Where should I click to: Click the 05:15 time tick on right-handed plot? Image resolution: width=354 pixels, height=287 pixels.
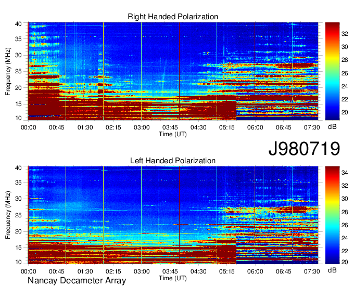226,127
